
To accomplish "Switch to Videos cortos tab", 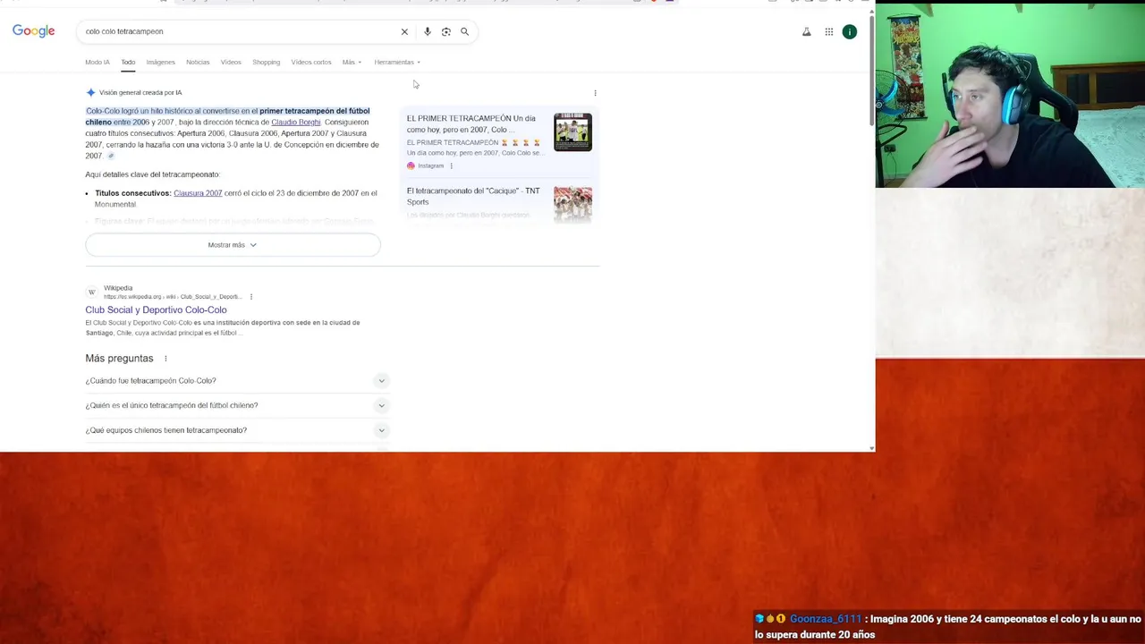I will tap(311, 62).
